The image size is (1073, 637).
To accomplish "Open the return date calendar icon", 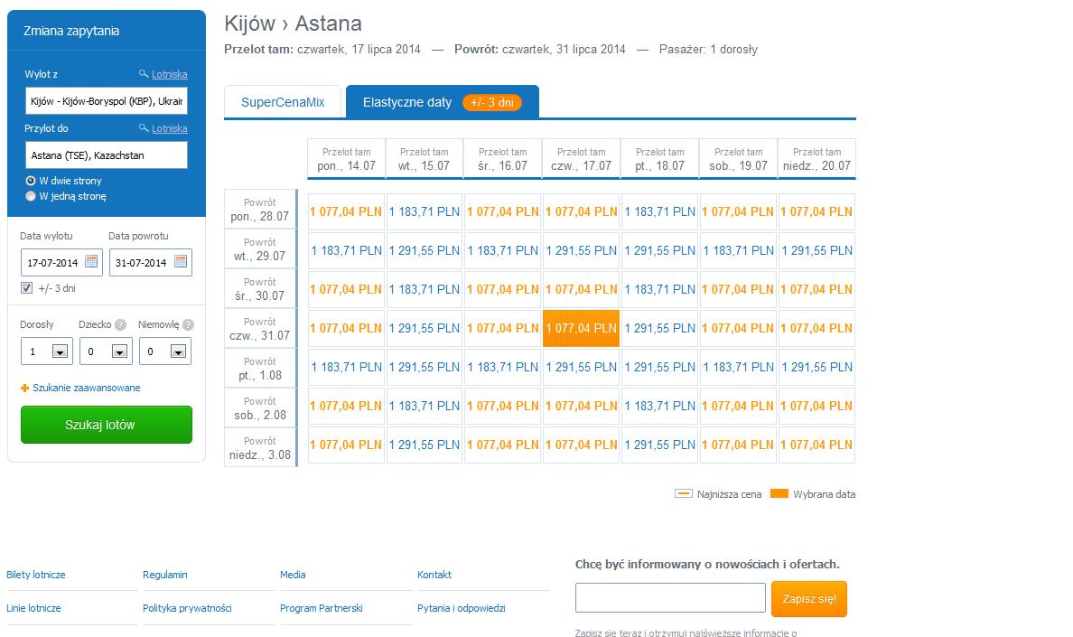I will click(181, 261).
